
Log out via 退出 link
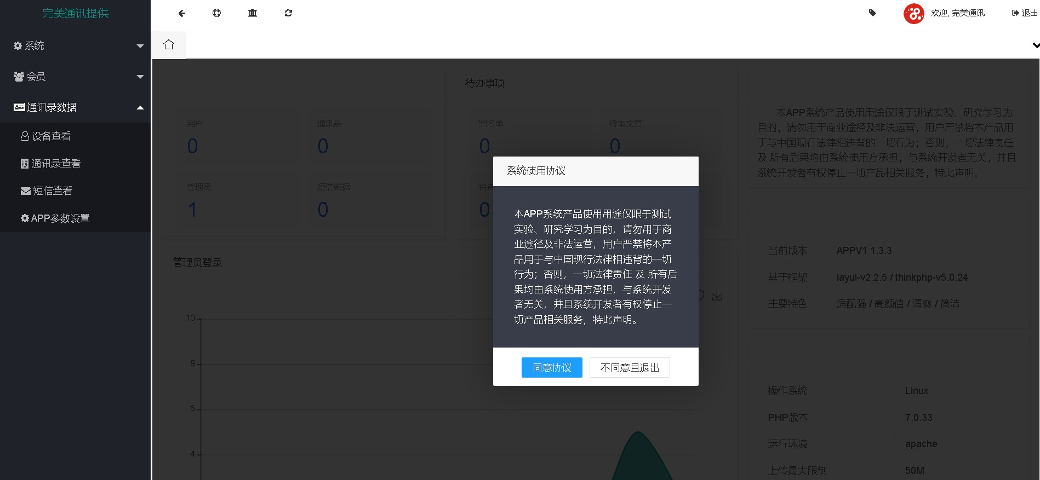pyautogui.click(x=1025, y=13)
